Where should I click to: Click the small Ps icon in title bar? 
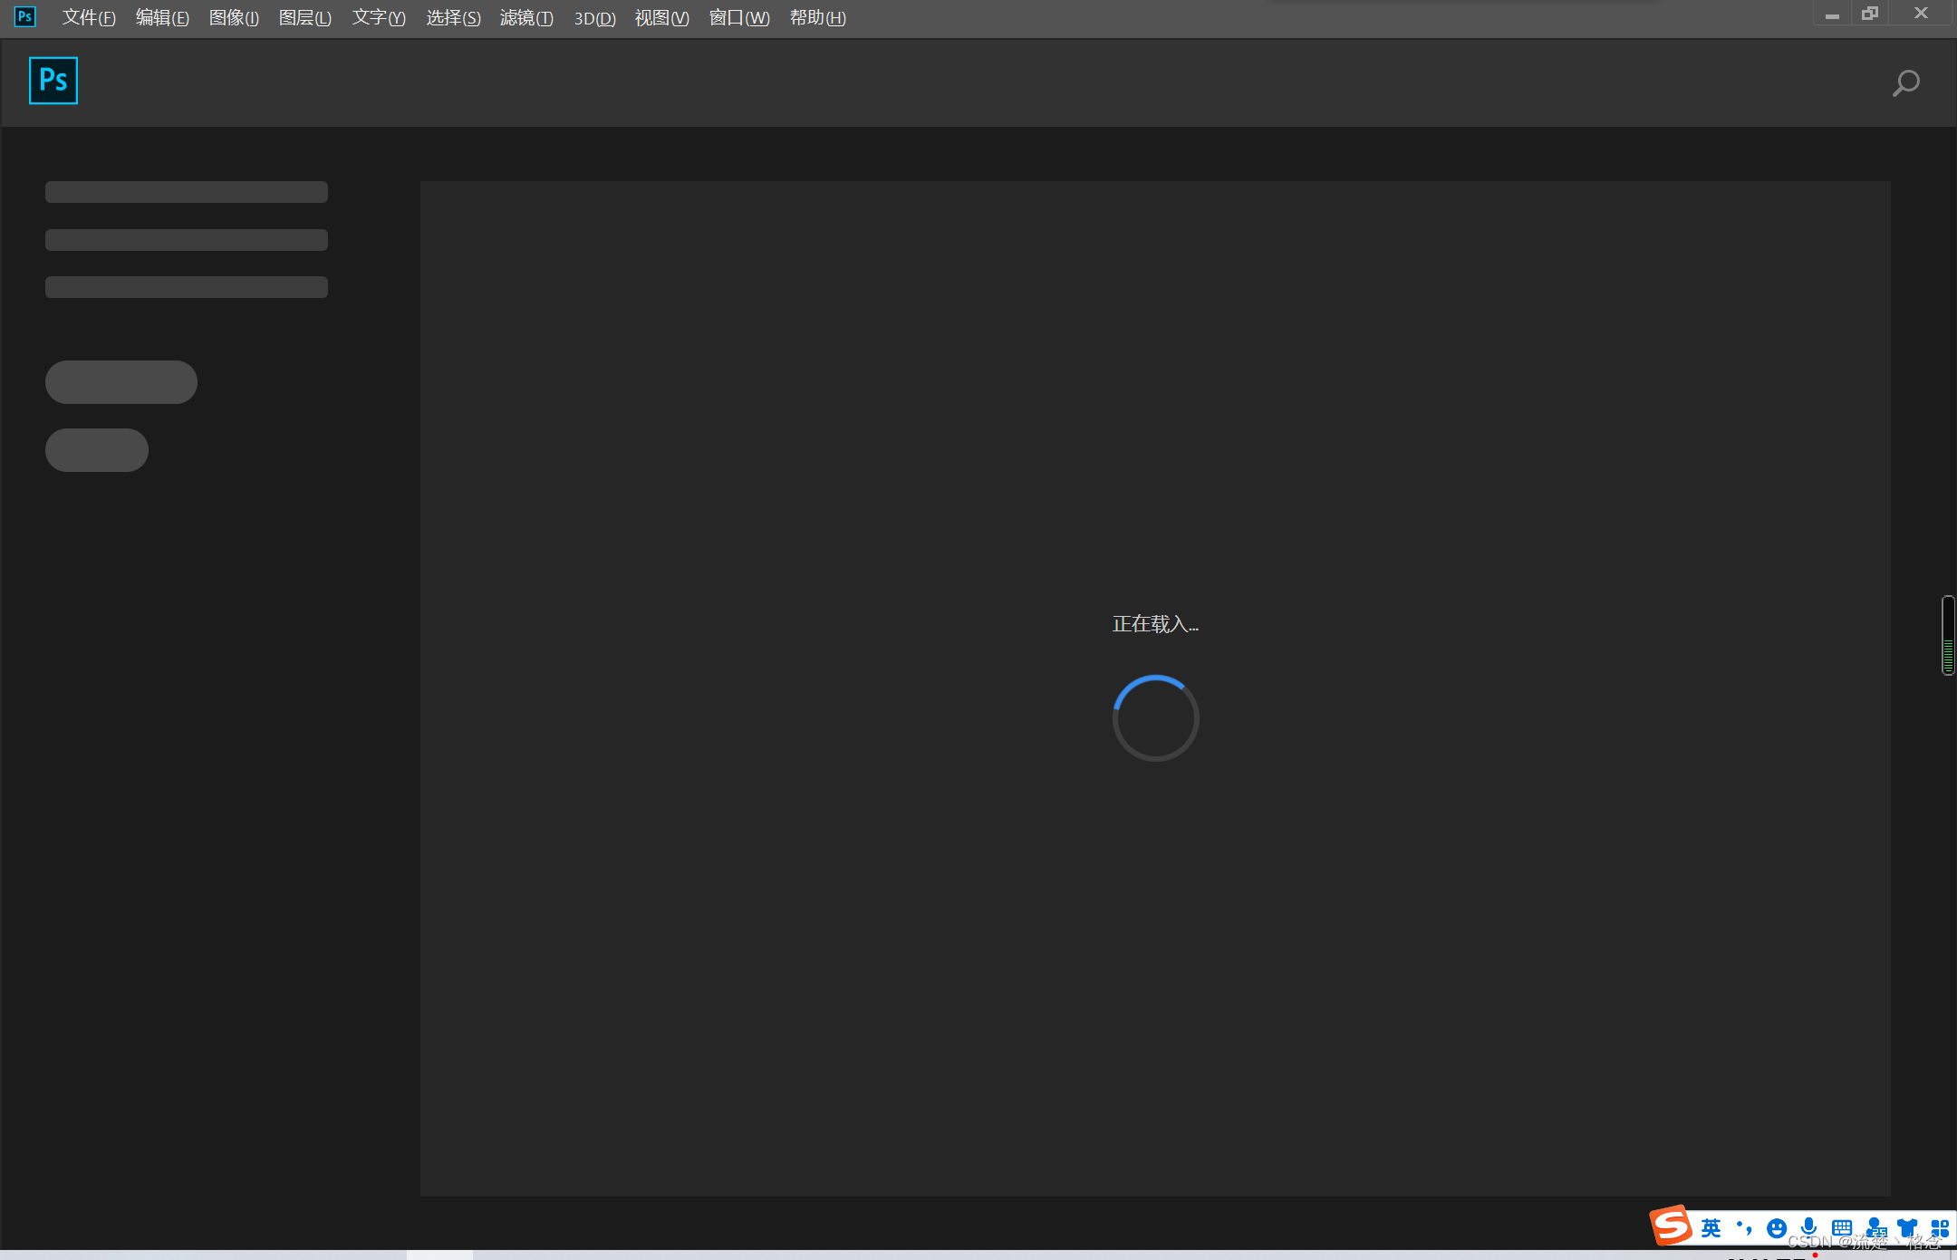pyautogui.click(x=25, y=16)
